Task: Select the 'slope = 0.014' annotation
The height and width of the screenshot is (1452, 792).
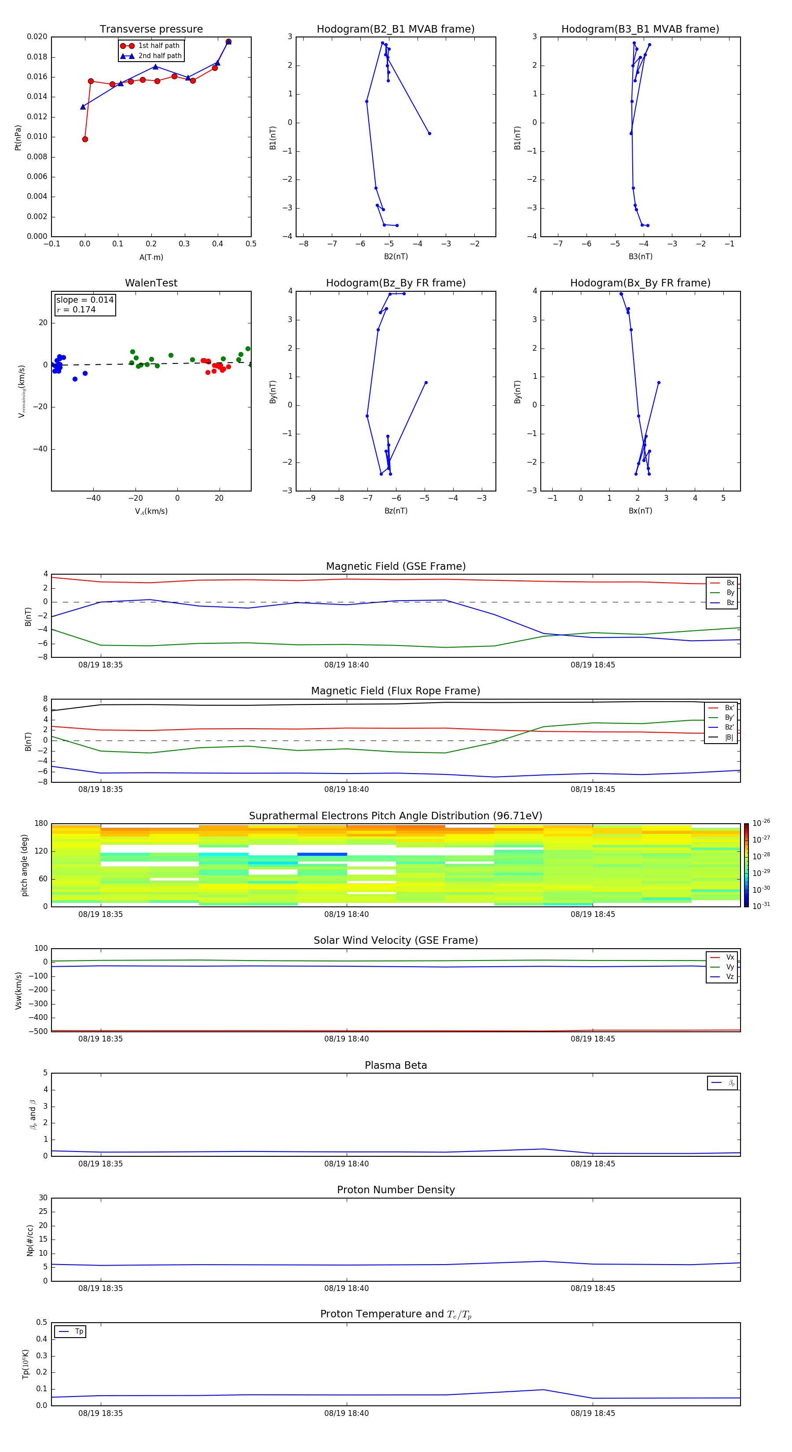Action: (x=85, y=300)
